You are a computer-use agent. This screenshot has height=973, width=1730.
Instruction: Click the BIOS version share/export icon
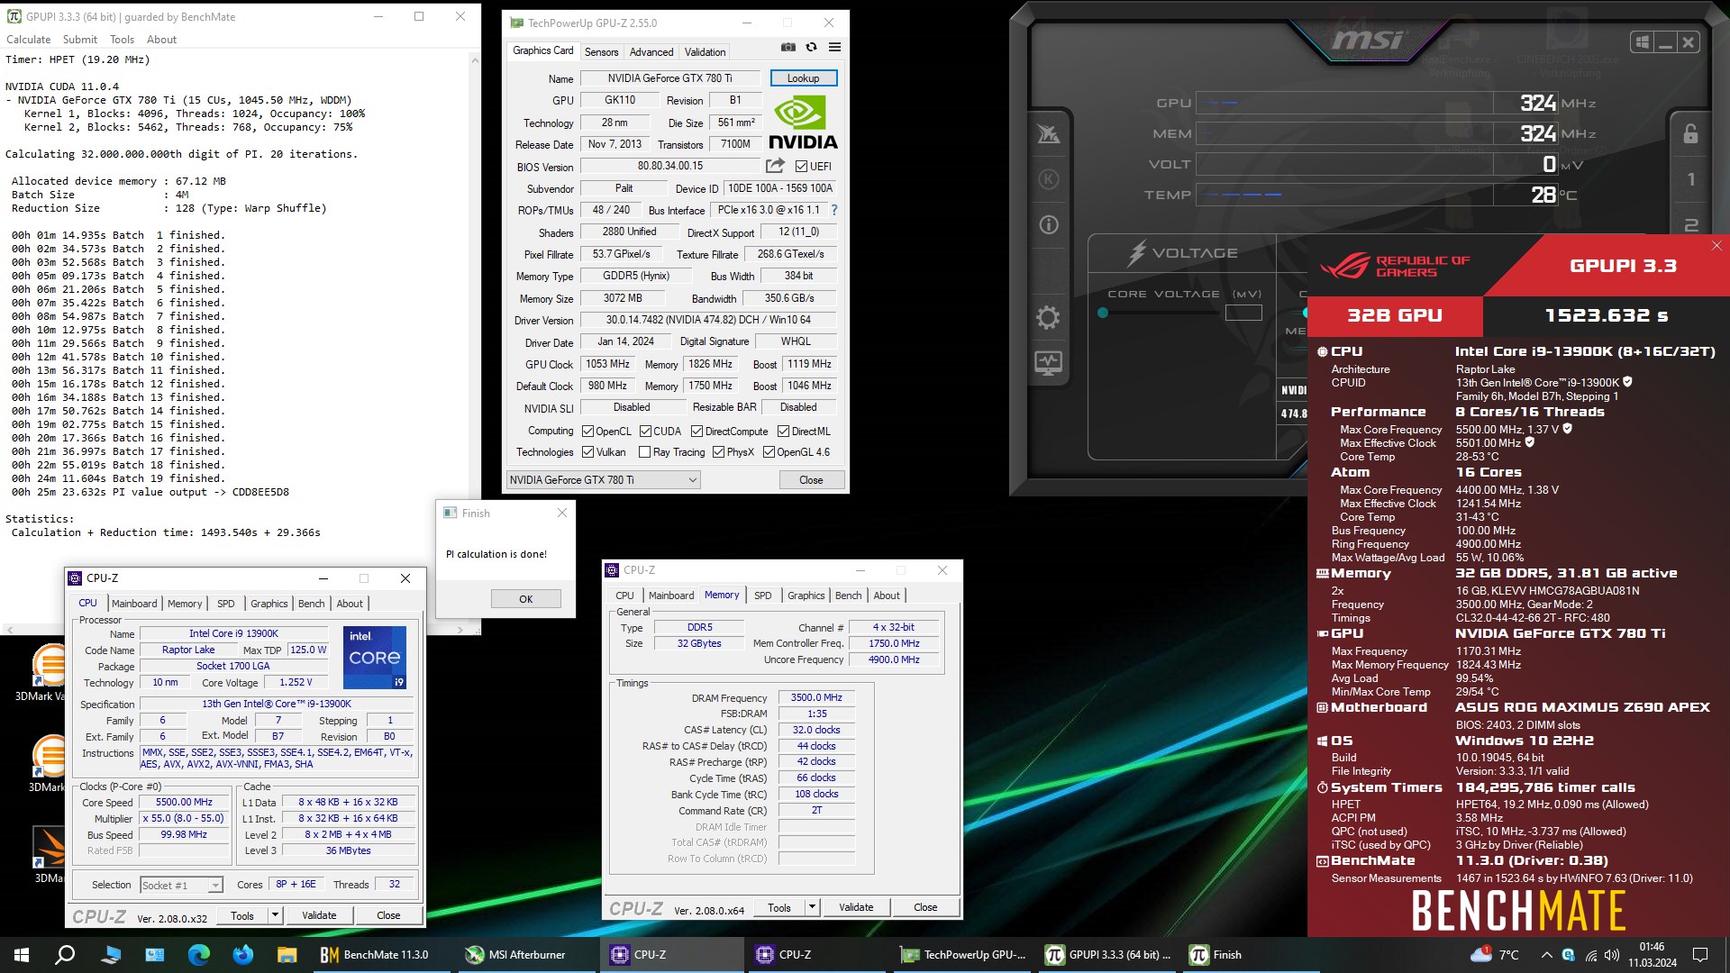[x=775, y=166]
